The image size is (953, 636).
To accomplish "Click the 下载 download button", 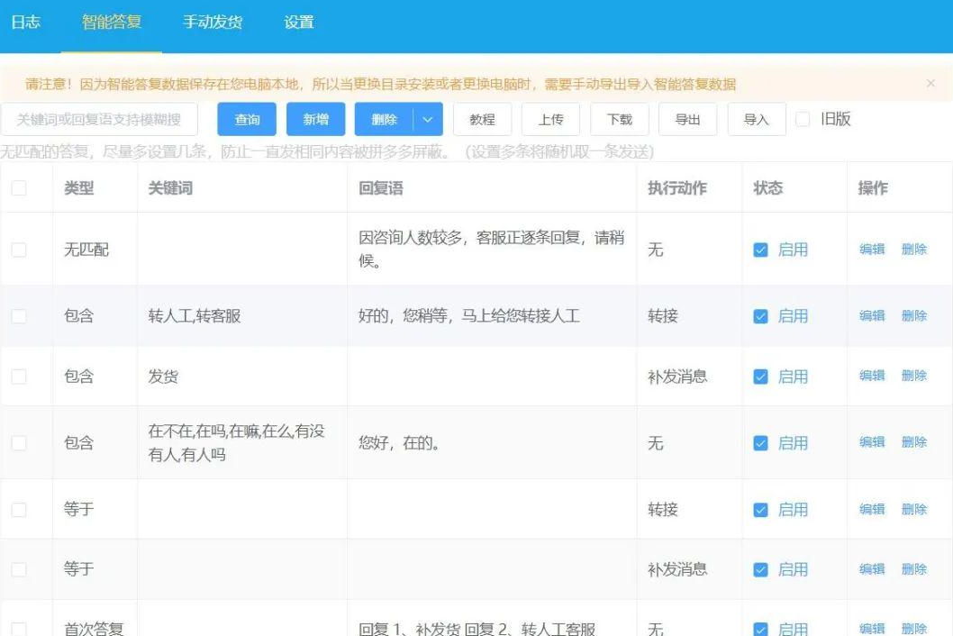I will (619, 118).
